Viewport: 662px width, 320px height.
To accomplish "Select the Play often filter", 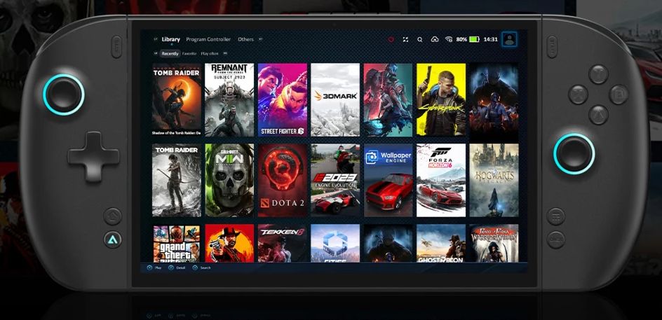I will pos(210,53).
